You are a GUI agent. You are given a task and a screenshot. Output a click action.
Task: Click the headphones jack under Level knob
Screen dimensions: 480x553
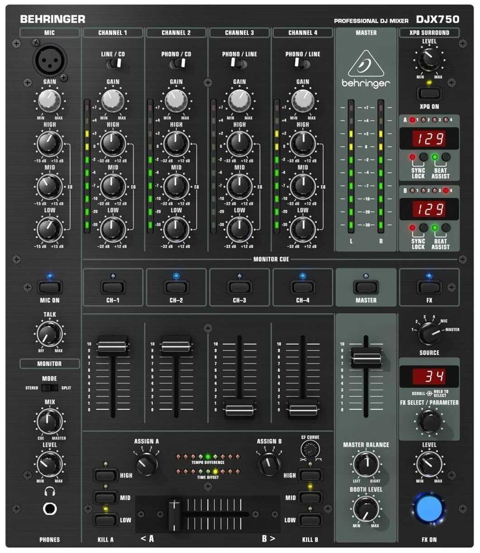[50, 509]
